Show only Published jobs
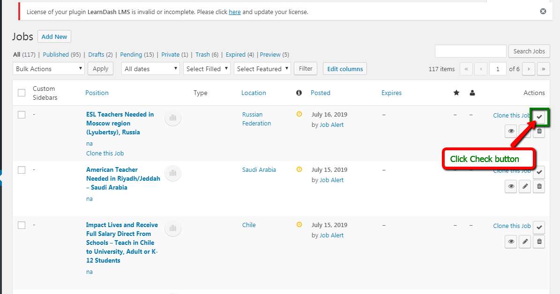This screenshot has height=294, width=560. click(56, 54)
